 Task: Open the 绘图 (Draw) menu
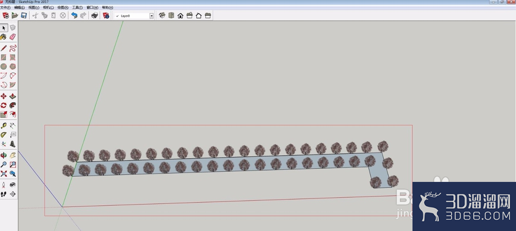[63, 7]
